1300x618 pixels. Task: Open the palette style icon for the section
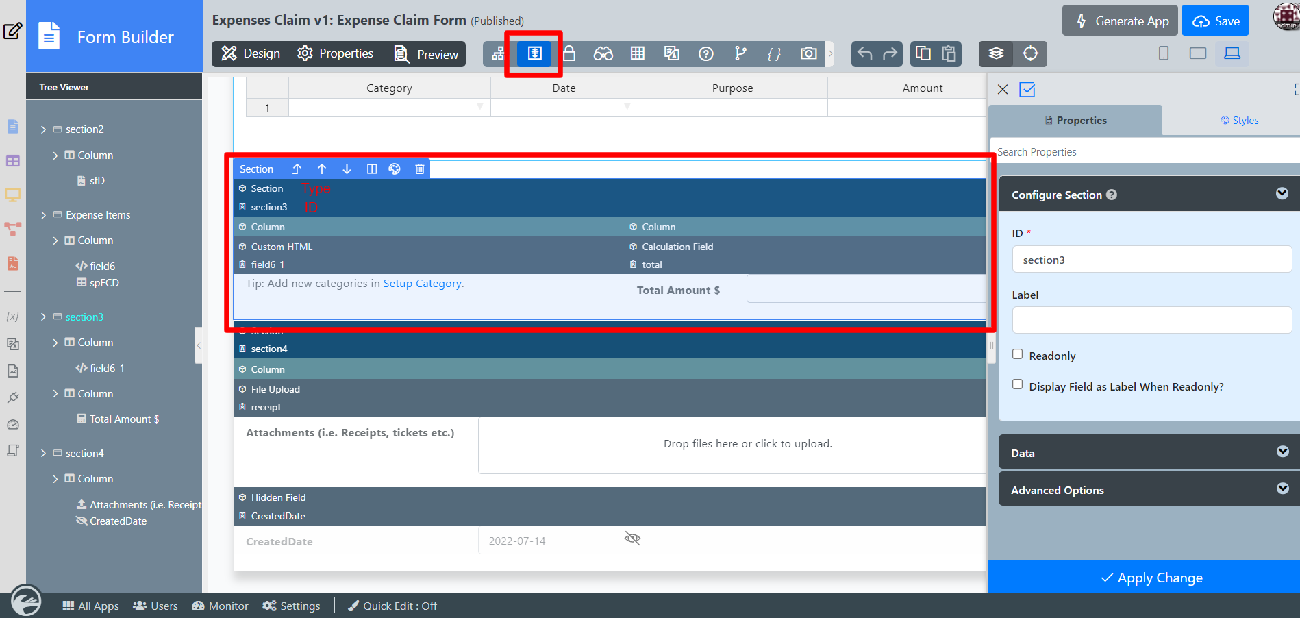tap(395, 169)
